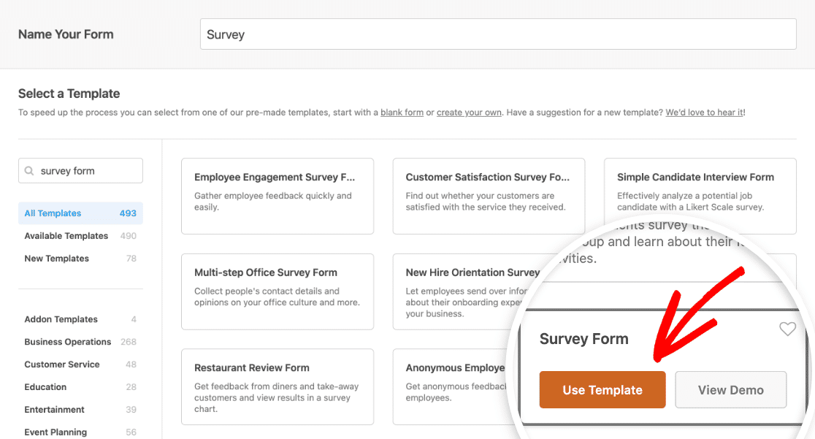Screen dimensions: 815x439
Task: Click the search magnifier icon in template search
Action: (x=30, y=170)
